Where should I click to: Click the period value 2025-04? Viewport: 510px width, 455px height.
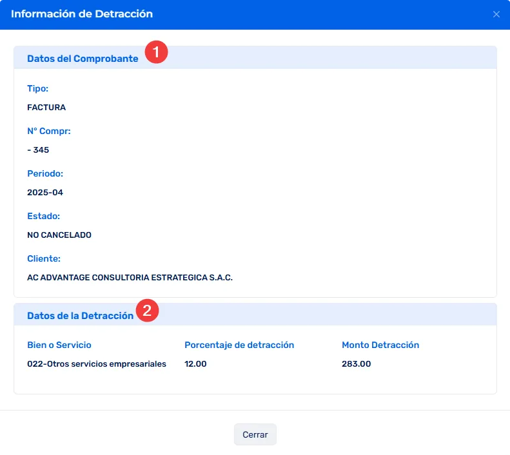click(45, 193)
